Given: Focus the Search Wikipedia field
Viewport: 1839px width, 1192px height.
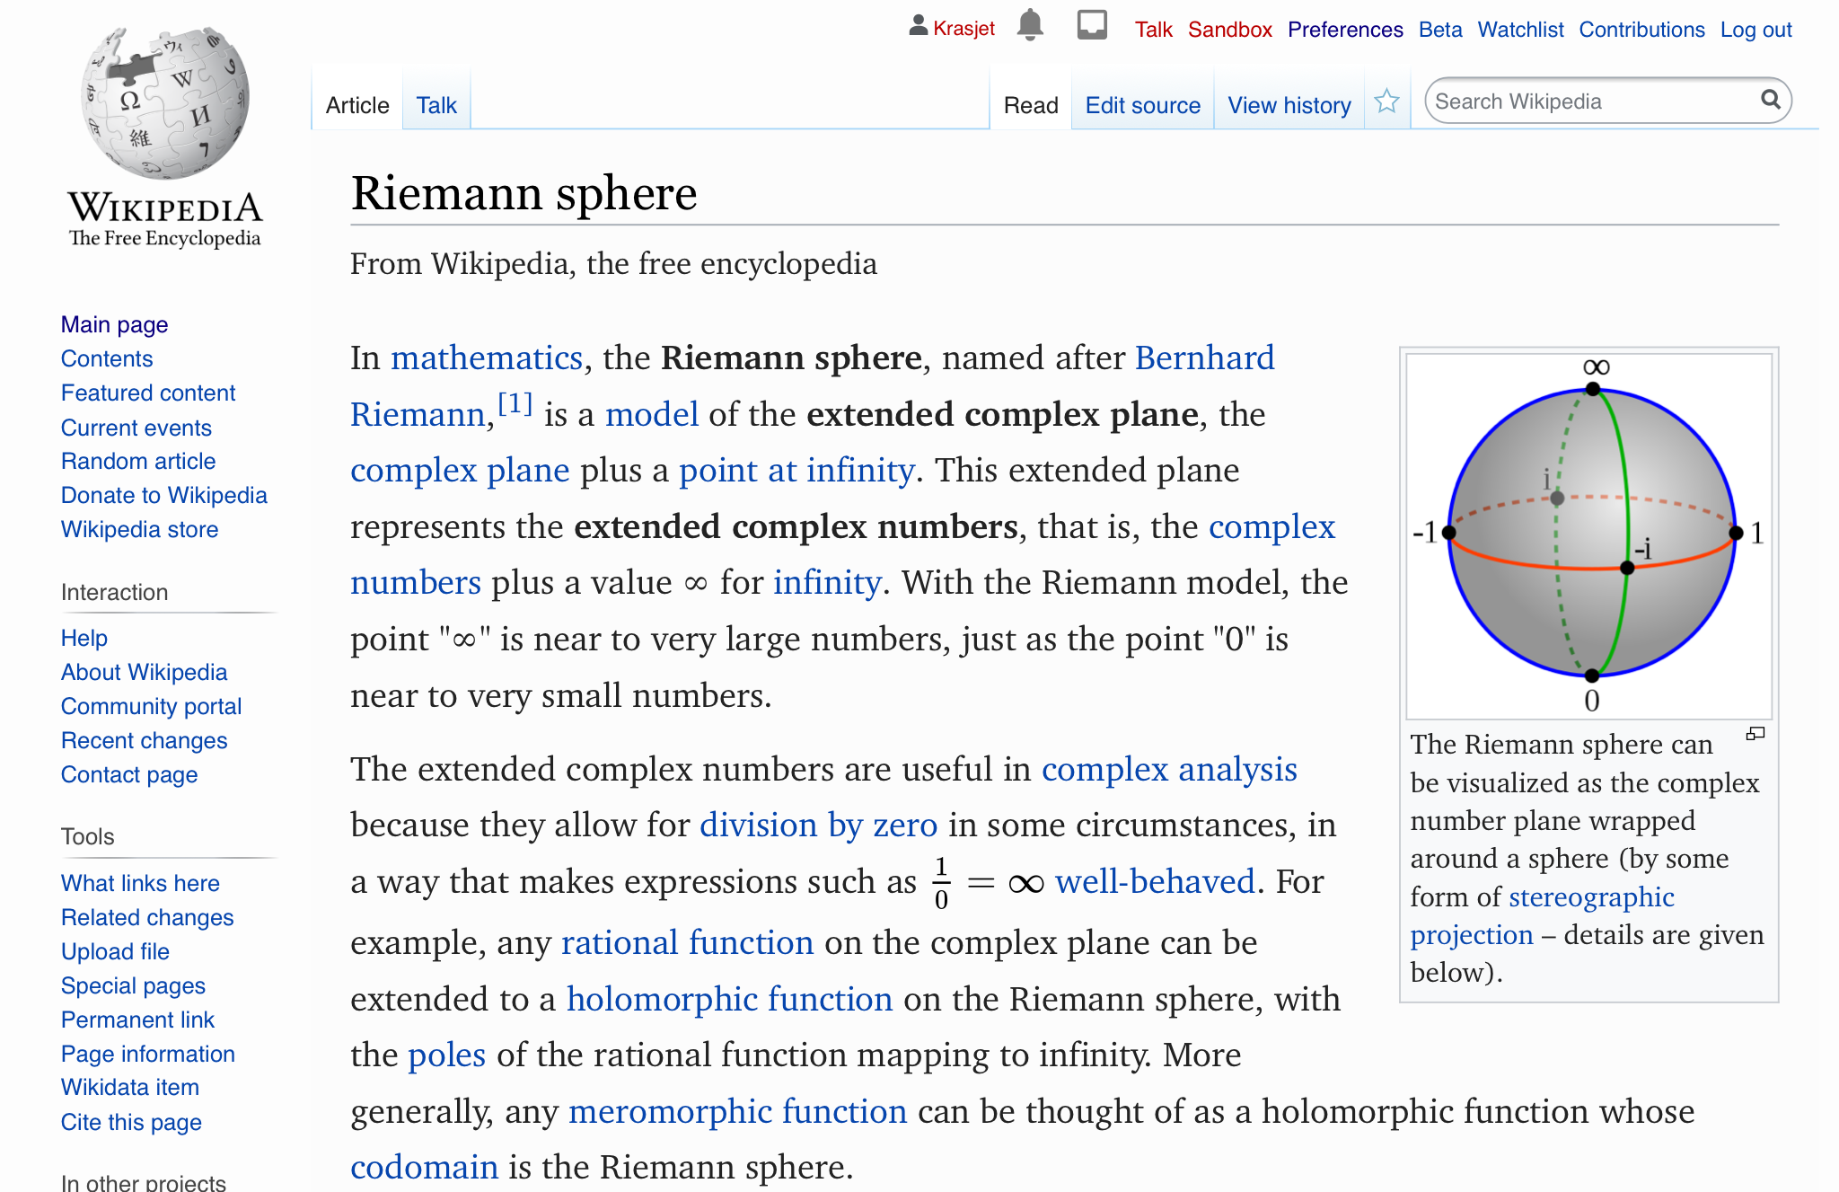Looking at the screenshot, I should (1589, 102).
